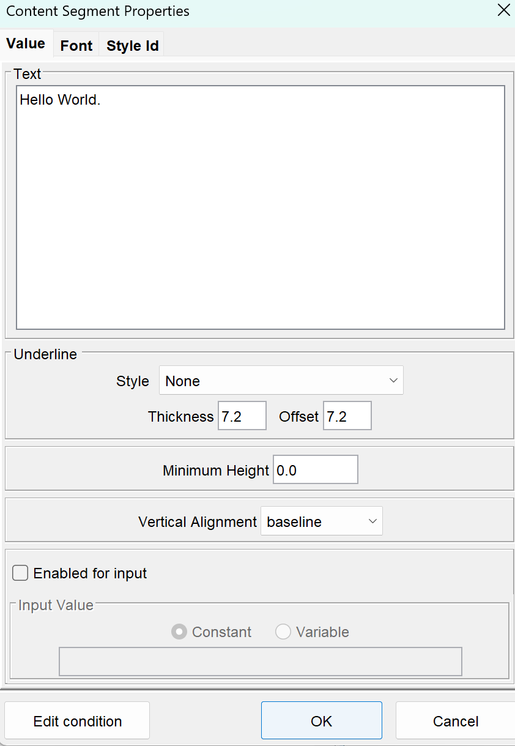
Task: Click the baseline dropdown's chevron arrow
Action: point(372,522)
